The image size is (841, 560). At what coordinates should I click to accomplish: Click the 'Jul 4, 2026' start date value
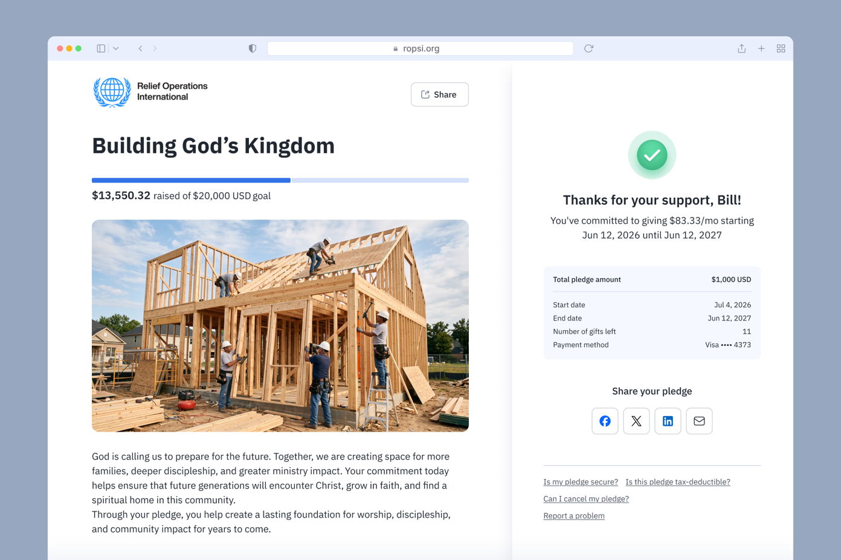click(x=732, y=305)
